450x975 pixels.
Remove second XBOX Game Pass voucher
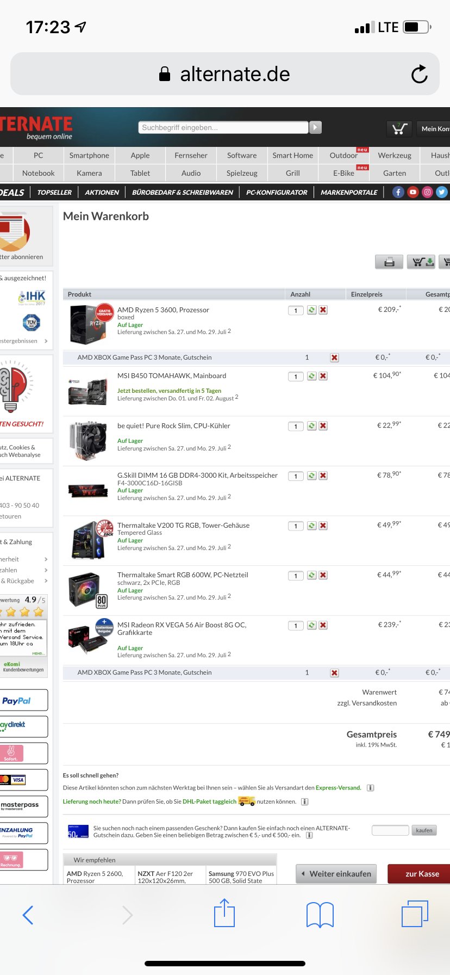tap(334, 673)
